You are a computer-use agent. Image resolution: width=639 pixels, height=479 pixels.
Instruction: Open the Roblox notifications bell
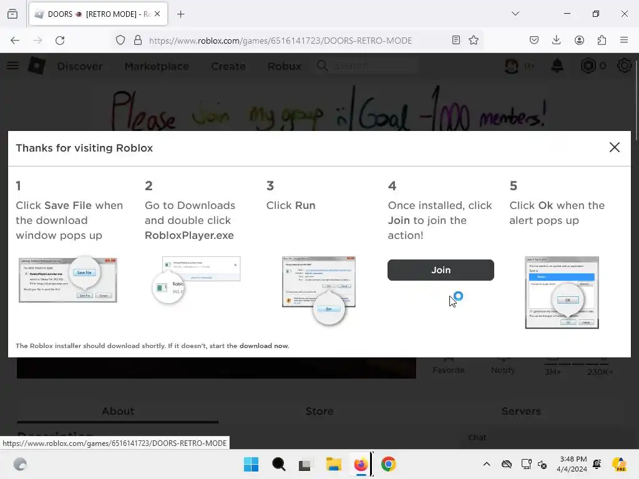point(557,65)
